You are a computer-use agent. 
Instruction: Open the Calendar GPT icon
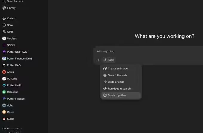coord(4,92)
